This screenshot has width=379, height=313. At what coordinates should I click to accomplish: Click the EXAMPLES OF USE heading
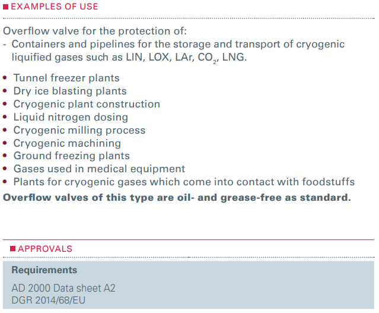point(55,7)
